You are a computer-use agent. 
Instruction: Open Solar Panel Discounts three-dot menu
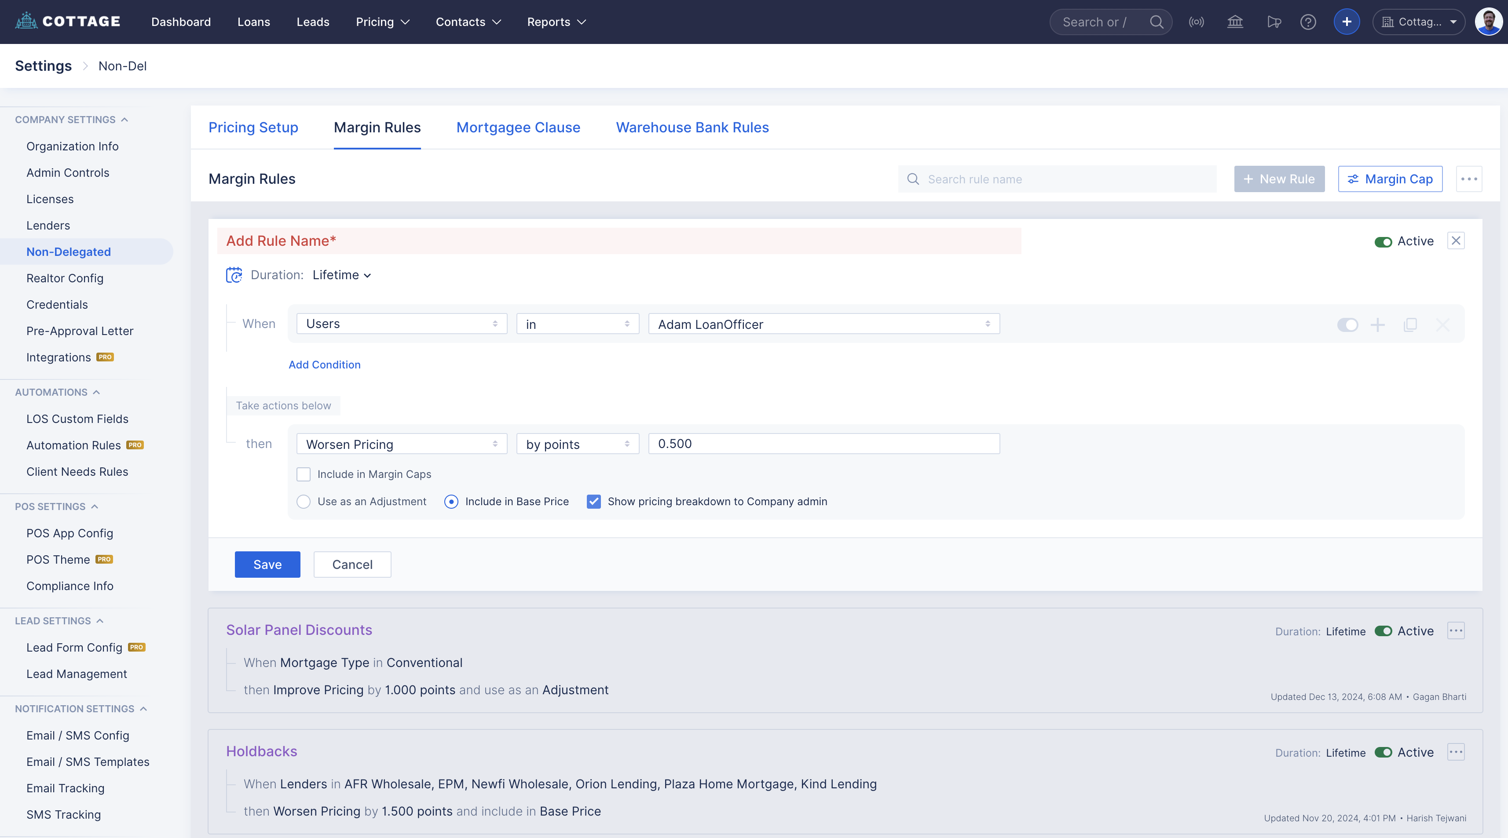coord(1456,630)
